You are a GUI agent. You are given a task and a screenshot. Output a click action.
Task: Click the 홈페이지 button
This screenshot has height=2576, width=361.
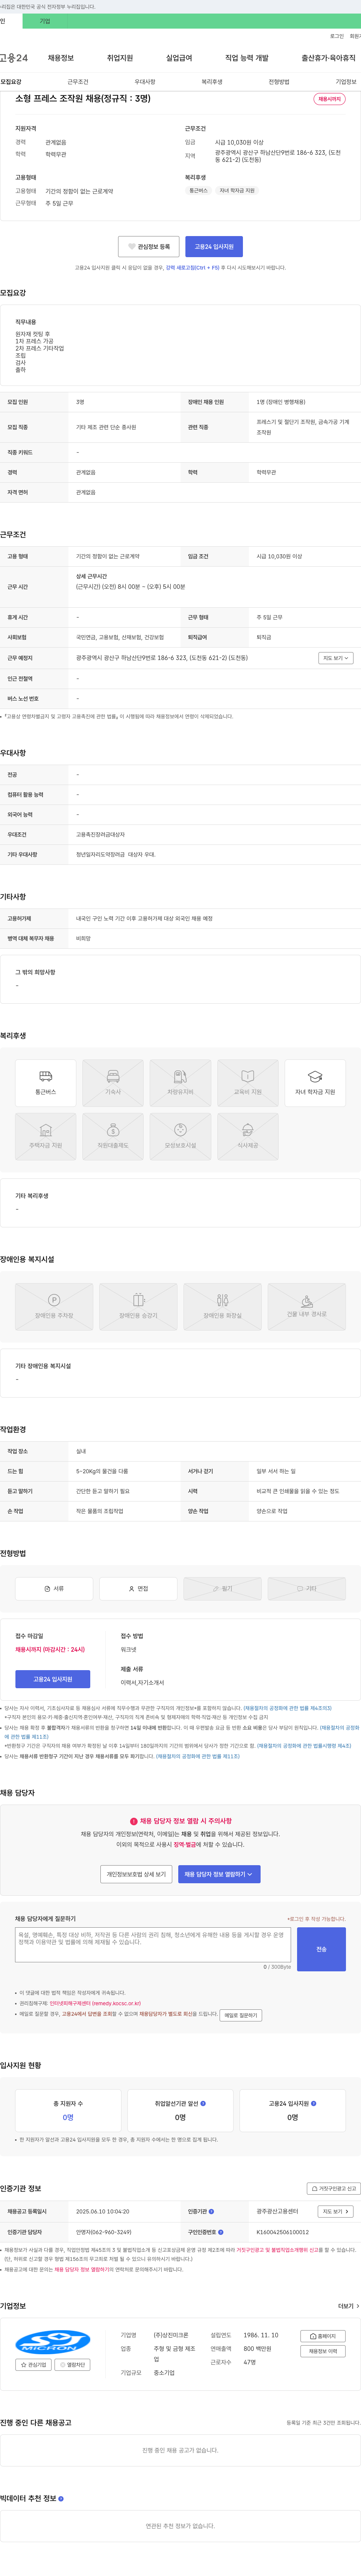(x=323, y=2336)
